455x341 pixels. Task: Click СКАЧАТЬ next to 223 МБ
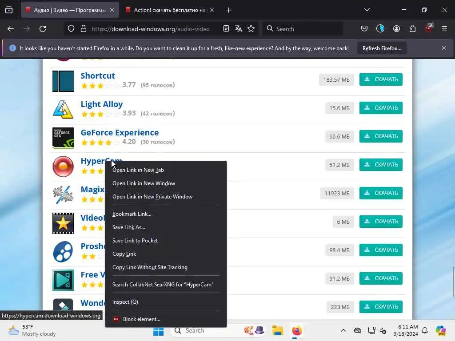tap(381, 307)
